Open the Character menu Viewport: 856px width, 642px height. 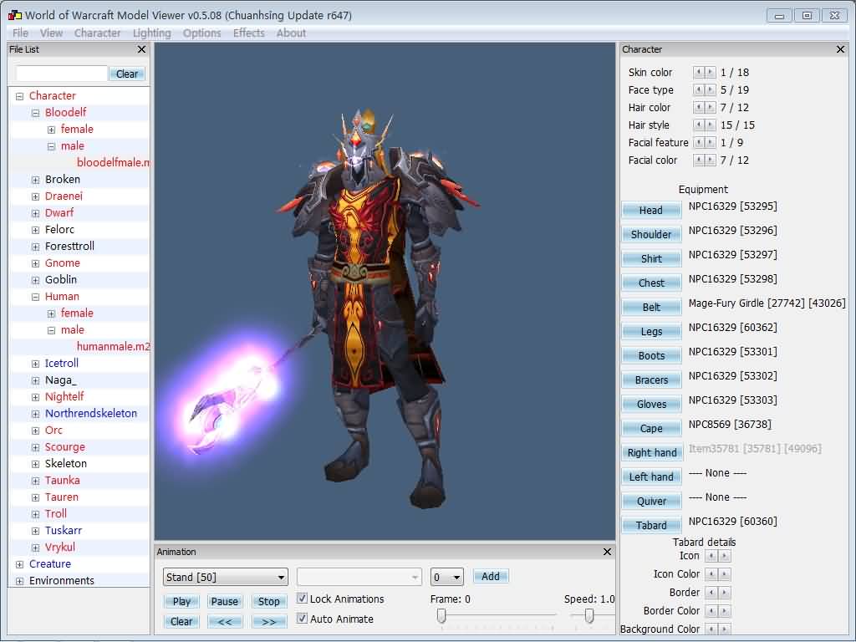(97, 33)
